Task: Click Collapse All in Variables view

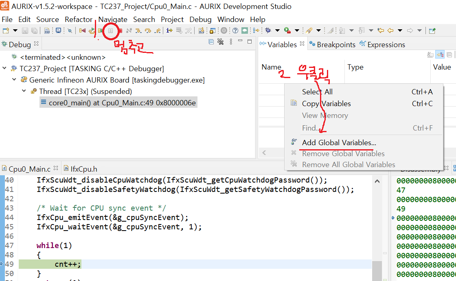Action: [x=449, y=54]
